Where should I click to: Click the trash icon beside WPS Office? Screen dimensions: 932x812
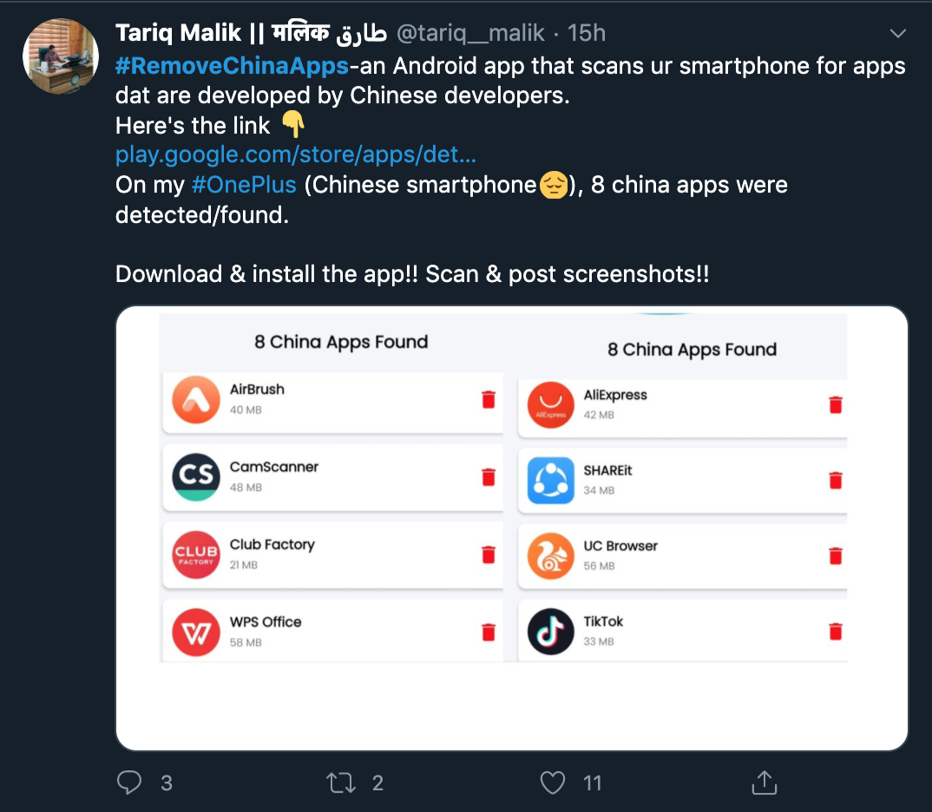[x=489, y=632]
